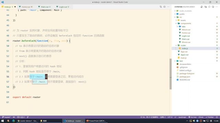Refresh the Explorer file tree
This screenshot has height=123, width=220.
[209, 7]
